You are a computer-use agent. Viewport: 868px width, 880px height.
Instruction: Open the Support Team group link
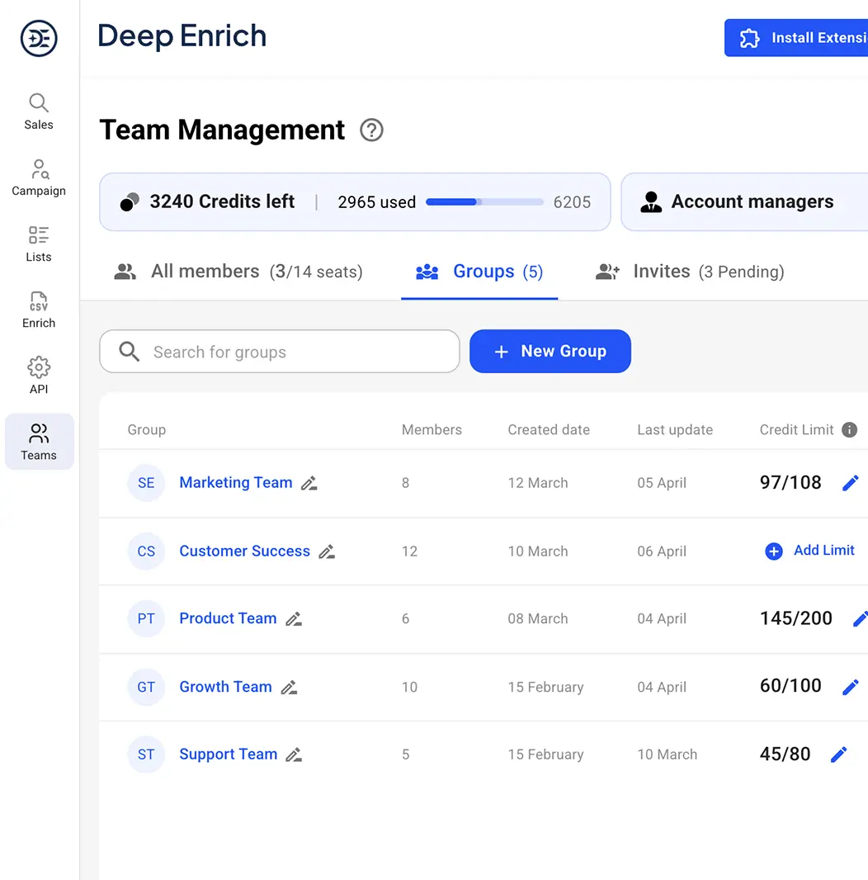(229, 755)
